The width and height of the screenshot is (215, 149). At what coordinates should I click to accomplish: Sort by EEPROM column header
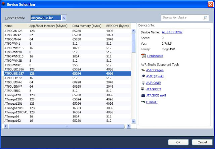coord(118,26)
